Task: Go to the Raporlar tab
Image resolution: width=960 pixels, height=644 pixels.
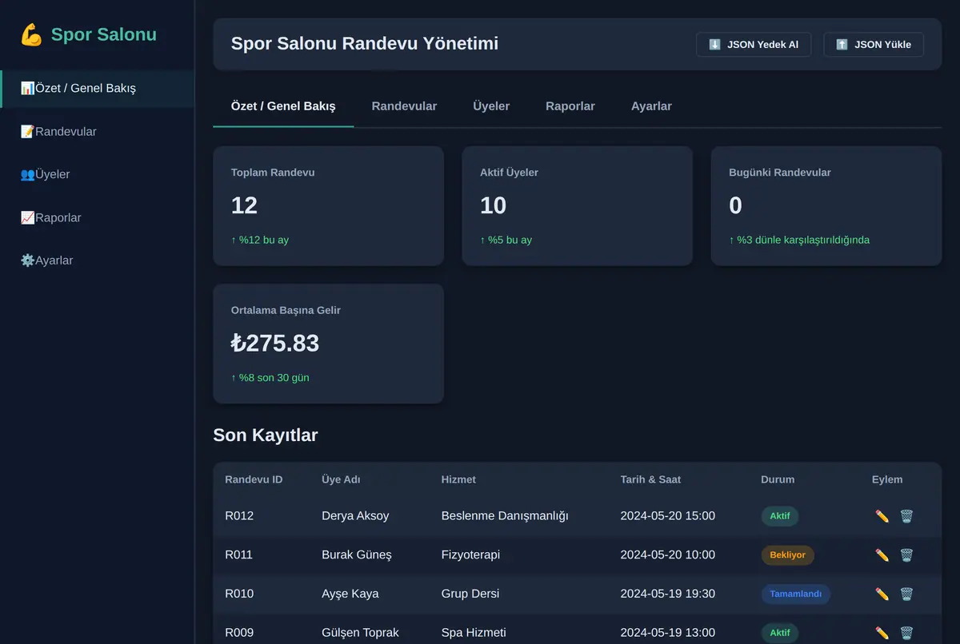Action: [570, 106]
